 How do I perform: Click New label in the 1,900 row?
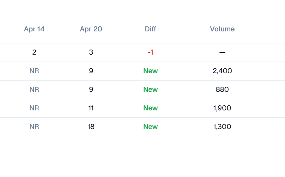150,108
